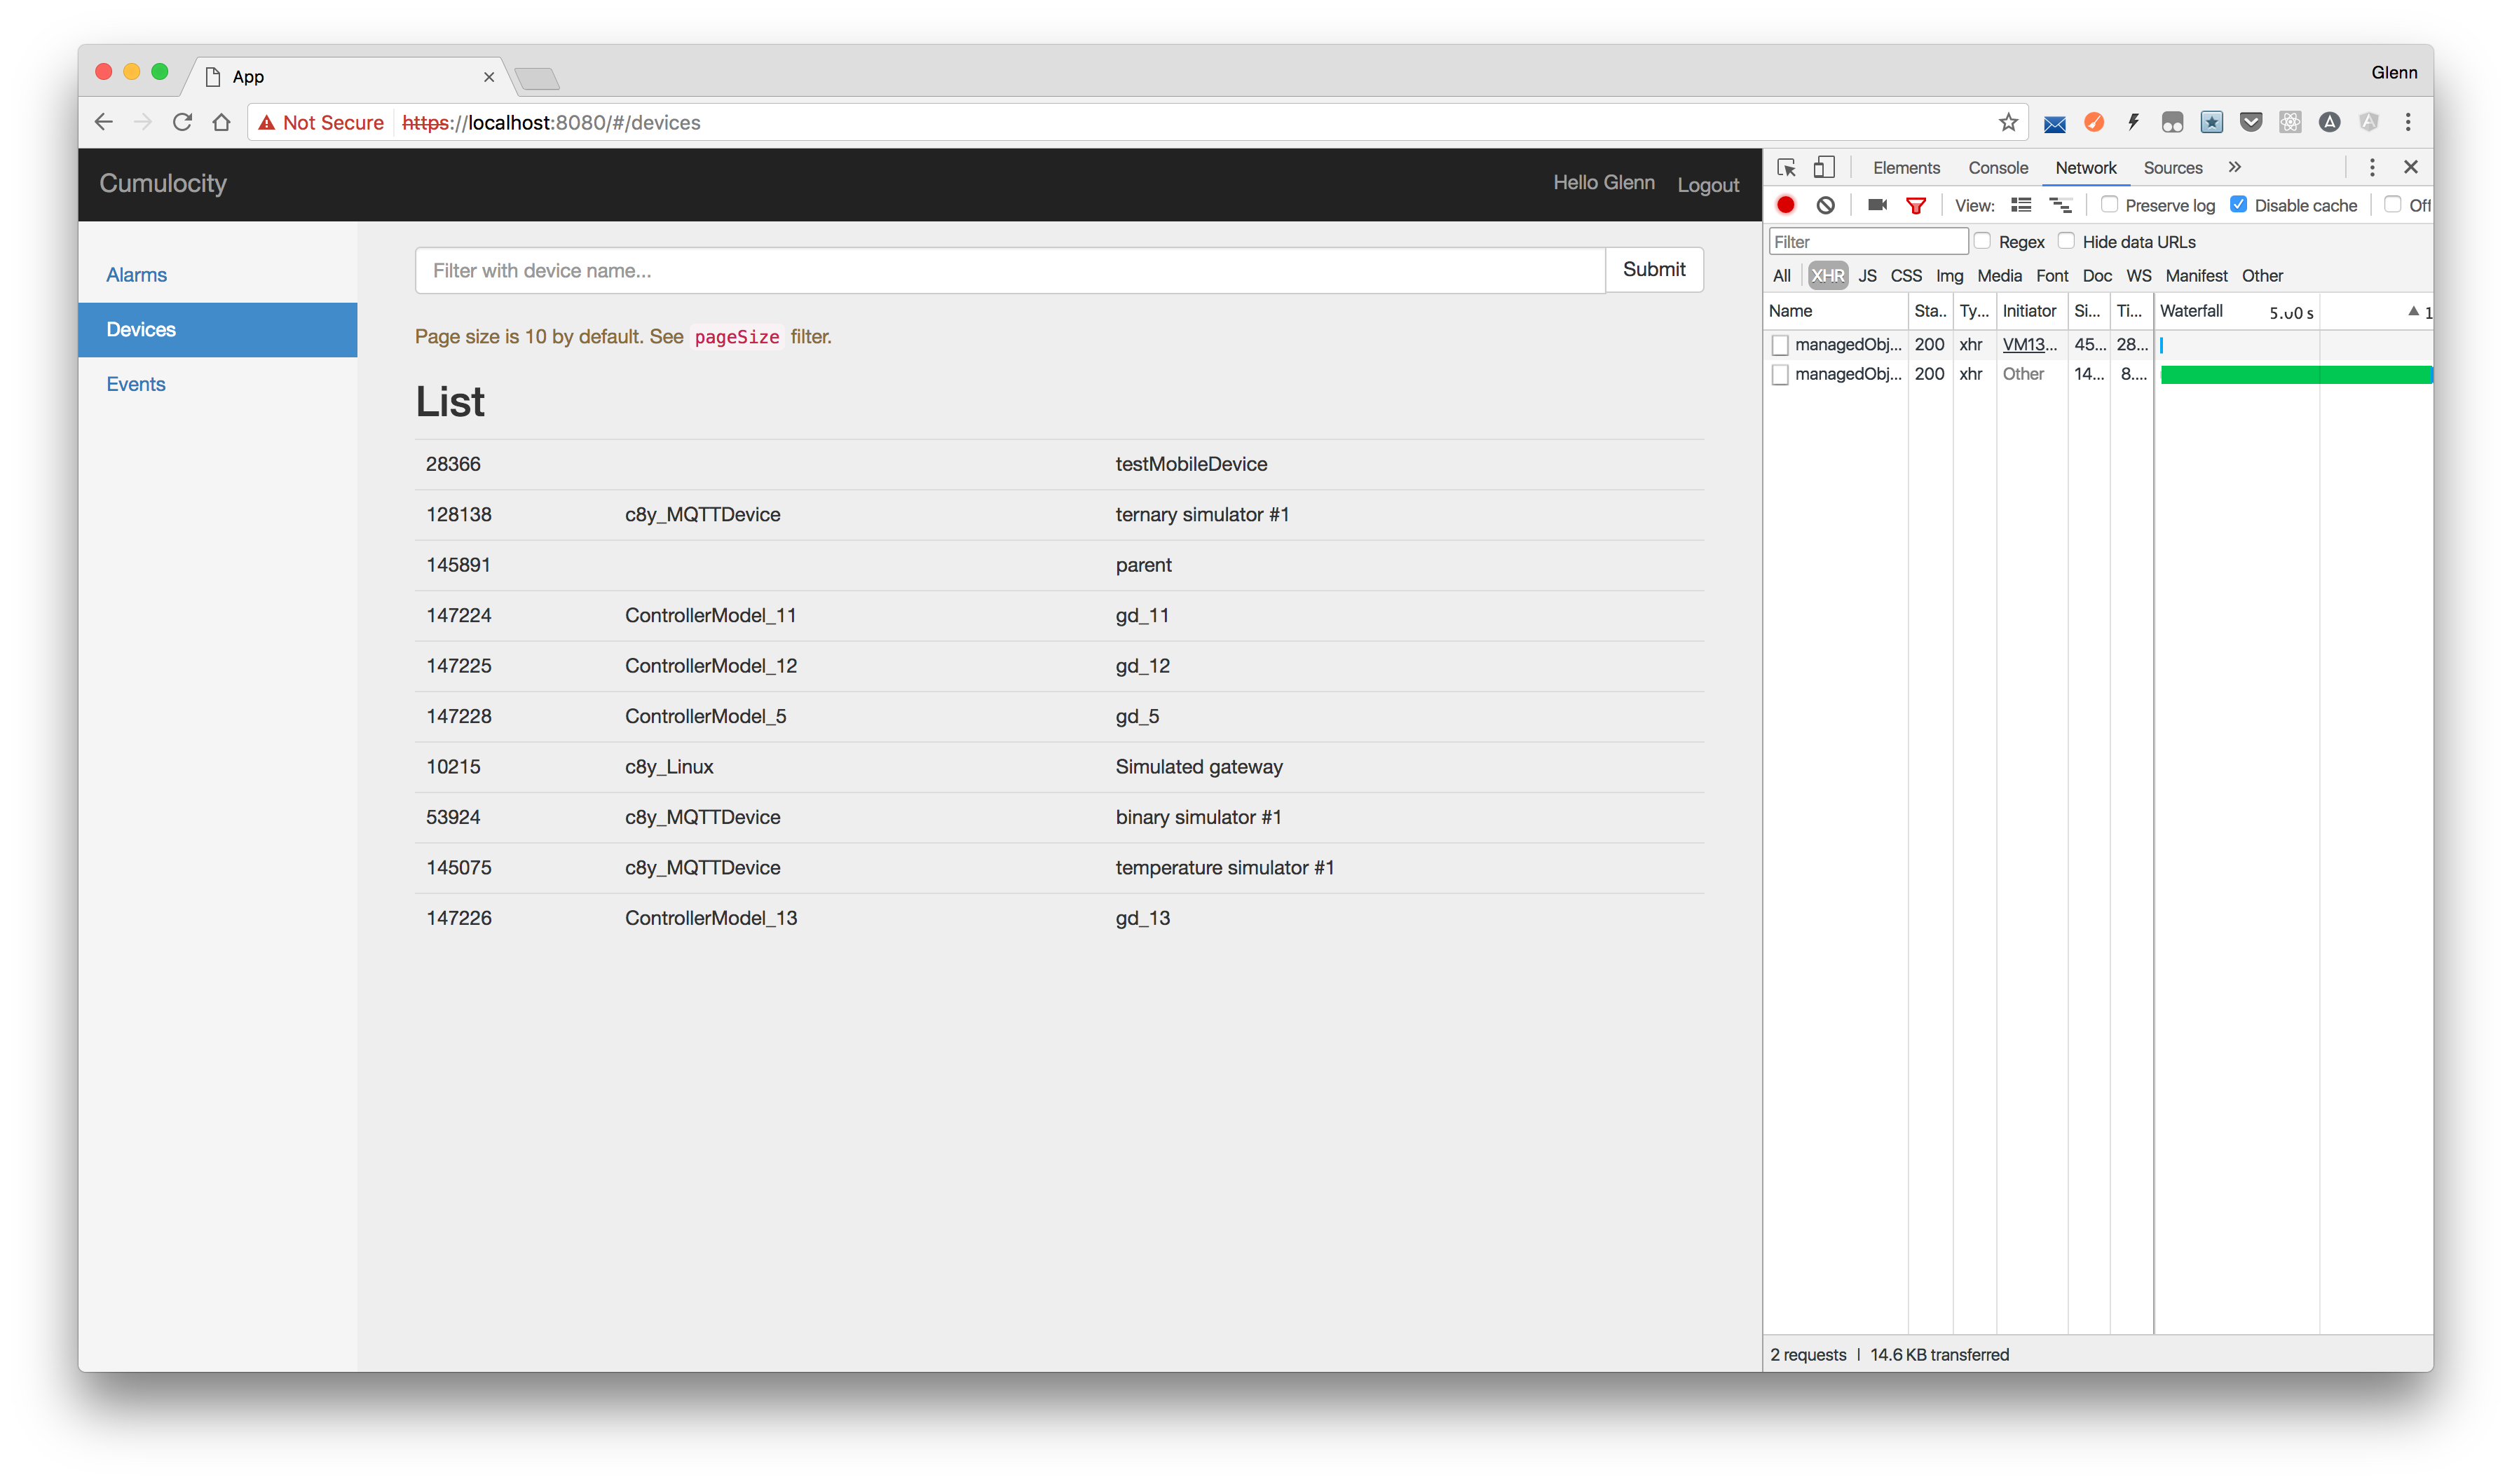Reload the page

182,122
